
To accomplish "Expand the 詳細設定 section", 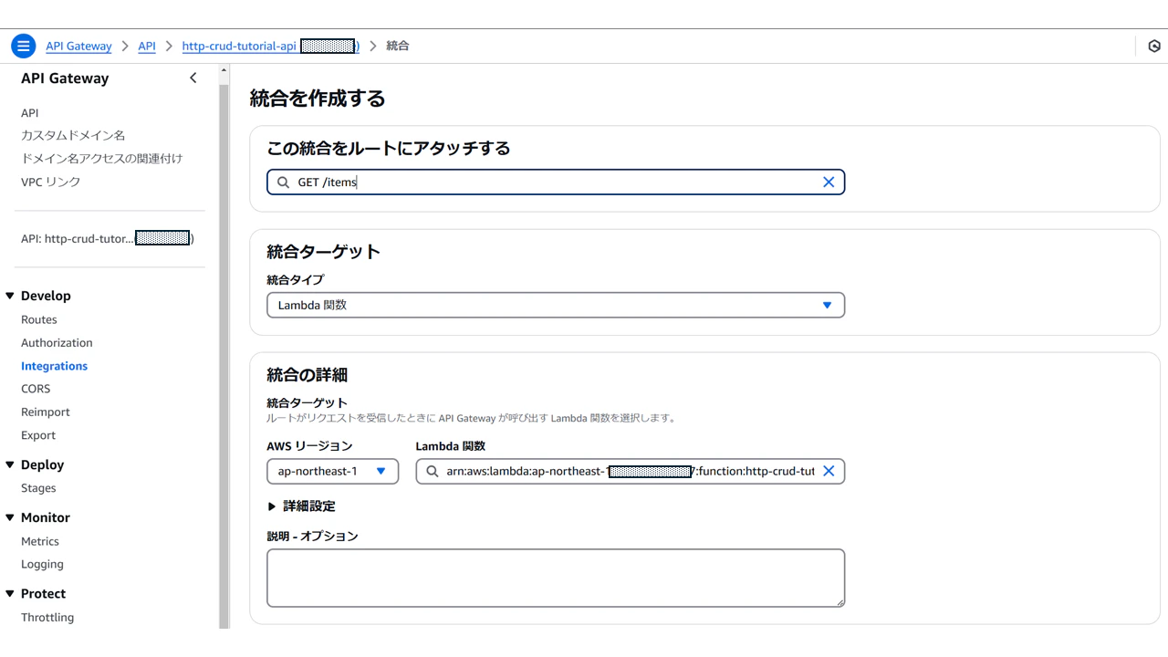I will [x=302, y=506].
